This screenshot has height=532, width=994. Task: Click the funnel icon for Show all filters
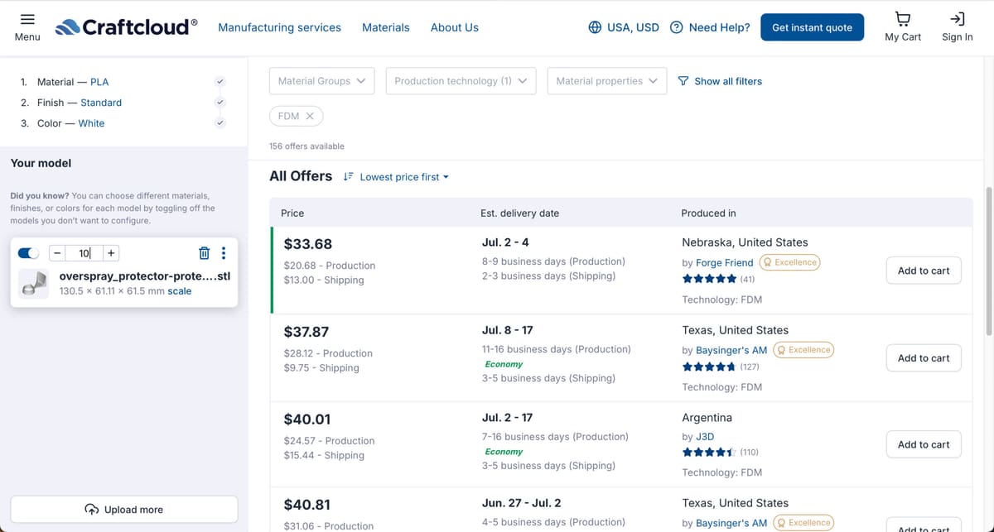pyautogui.click(x=683, y=81)
